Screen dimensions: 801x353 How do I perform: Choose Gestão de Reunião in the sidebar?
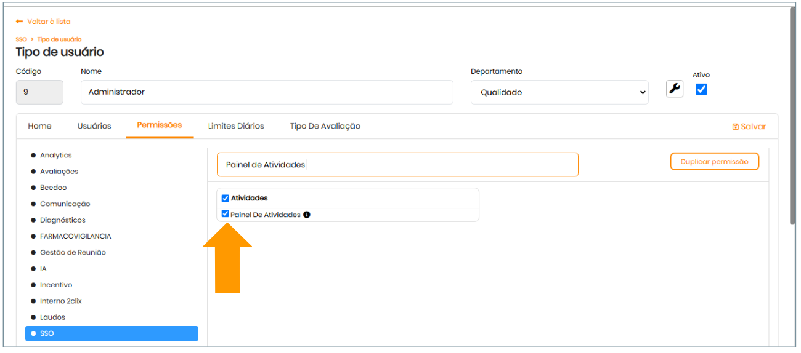73,253
